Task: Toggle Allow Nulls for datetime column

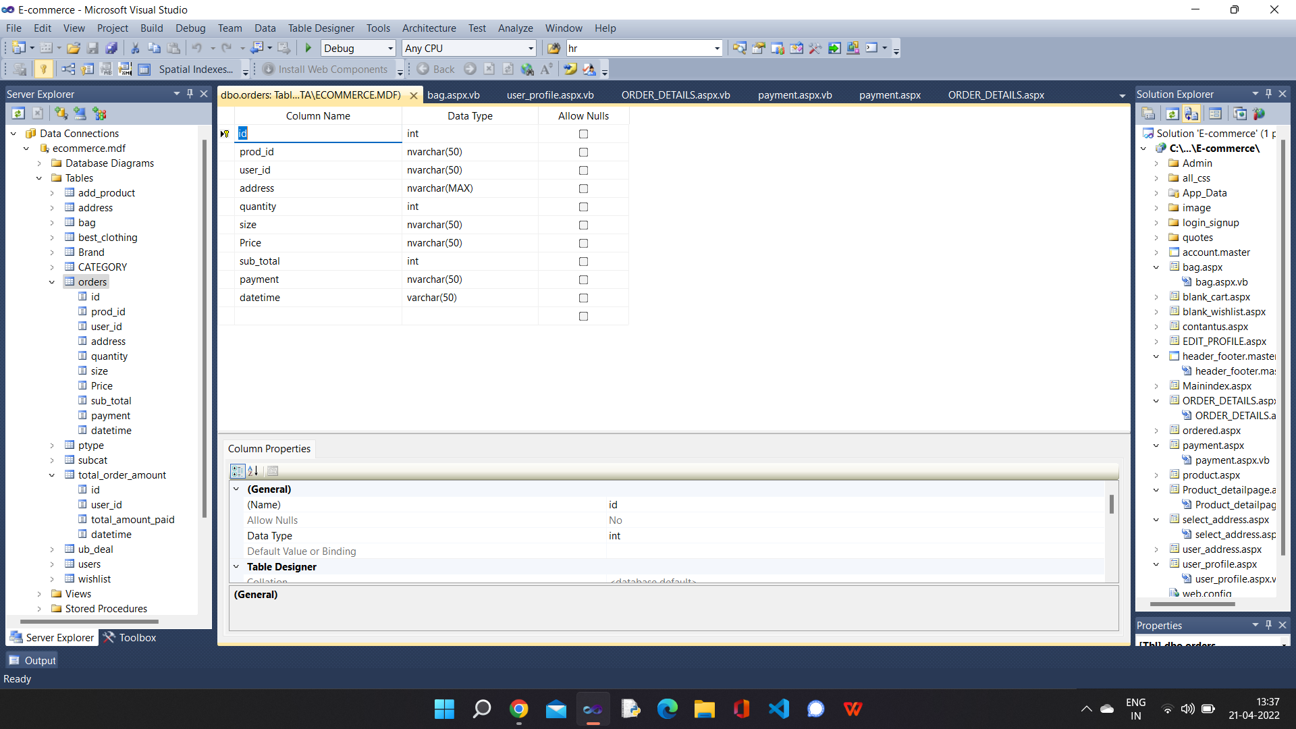Action: (x=583, y=298)
